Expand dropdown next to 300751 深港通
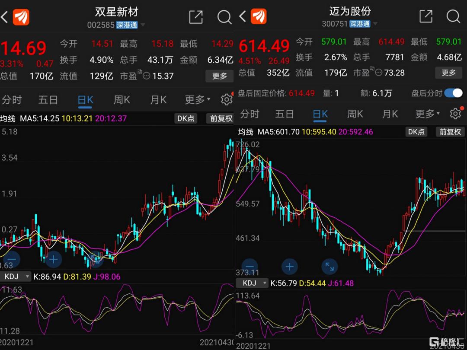This screenshot has width=467, height=350. point(375,23)
